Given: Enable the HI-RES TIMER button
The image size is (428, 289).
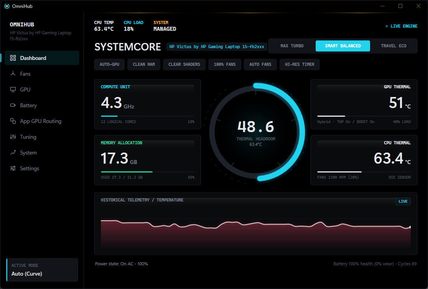Looking at the screenshot, I should pyautogui.click(x=300, y=65).
